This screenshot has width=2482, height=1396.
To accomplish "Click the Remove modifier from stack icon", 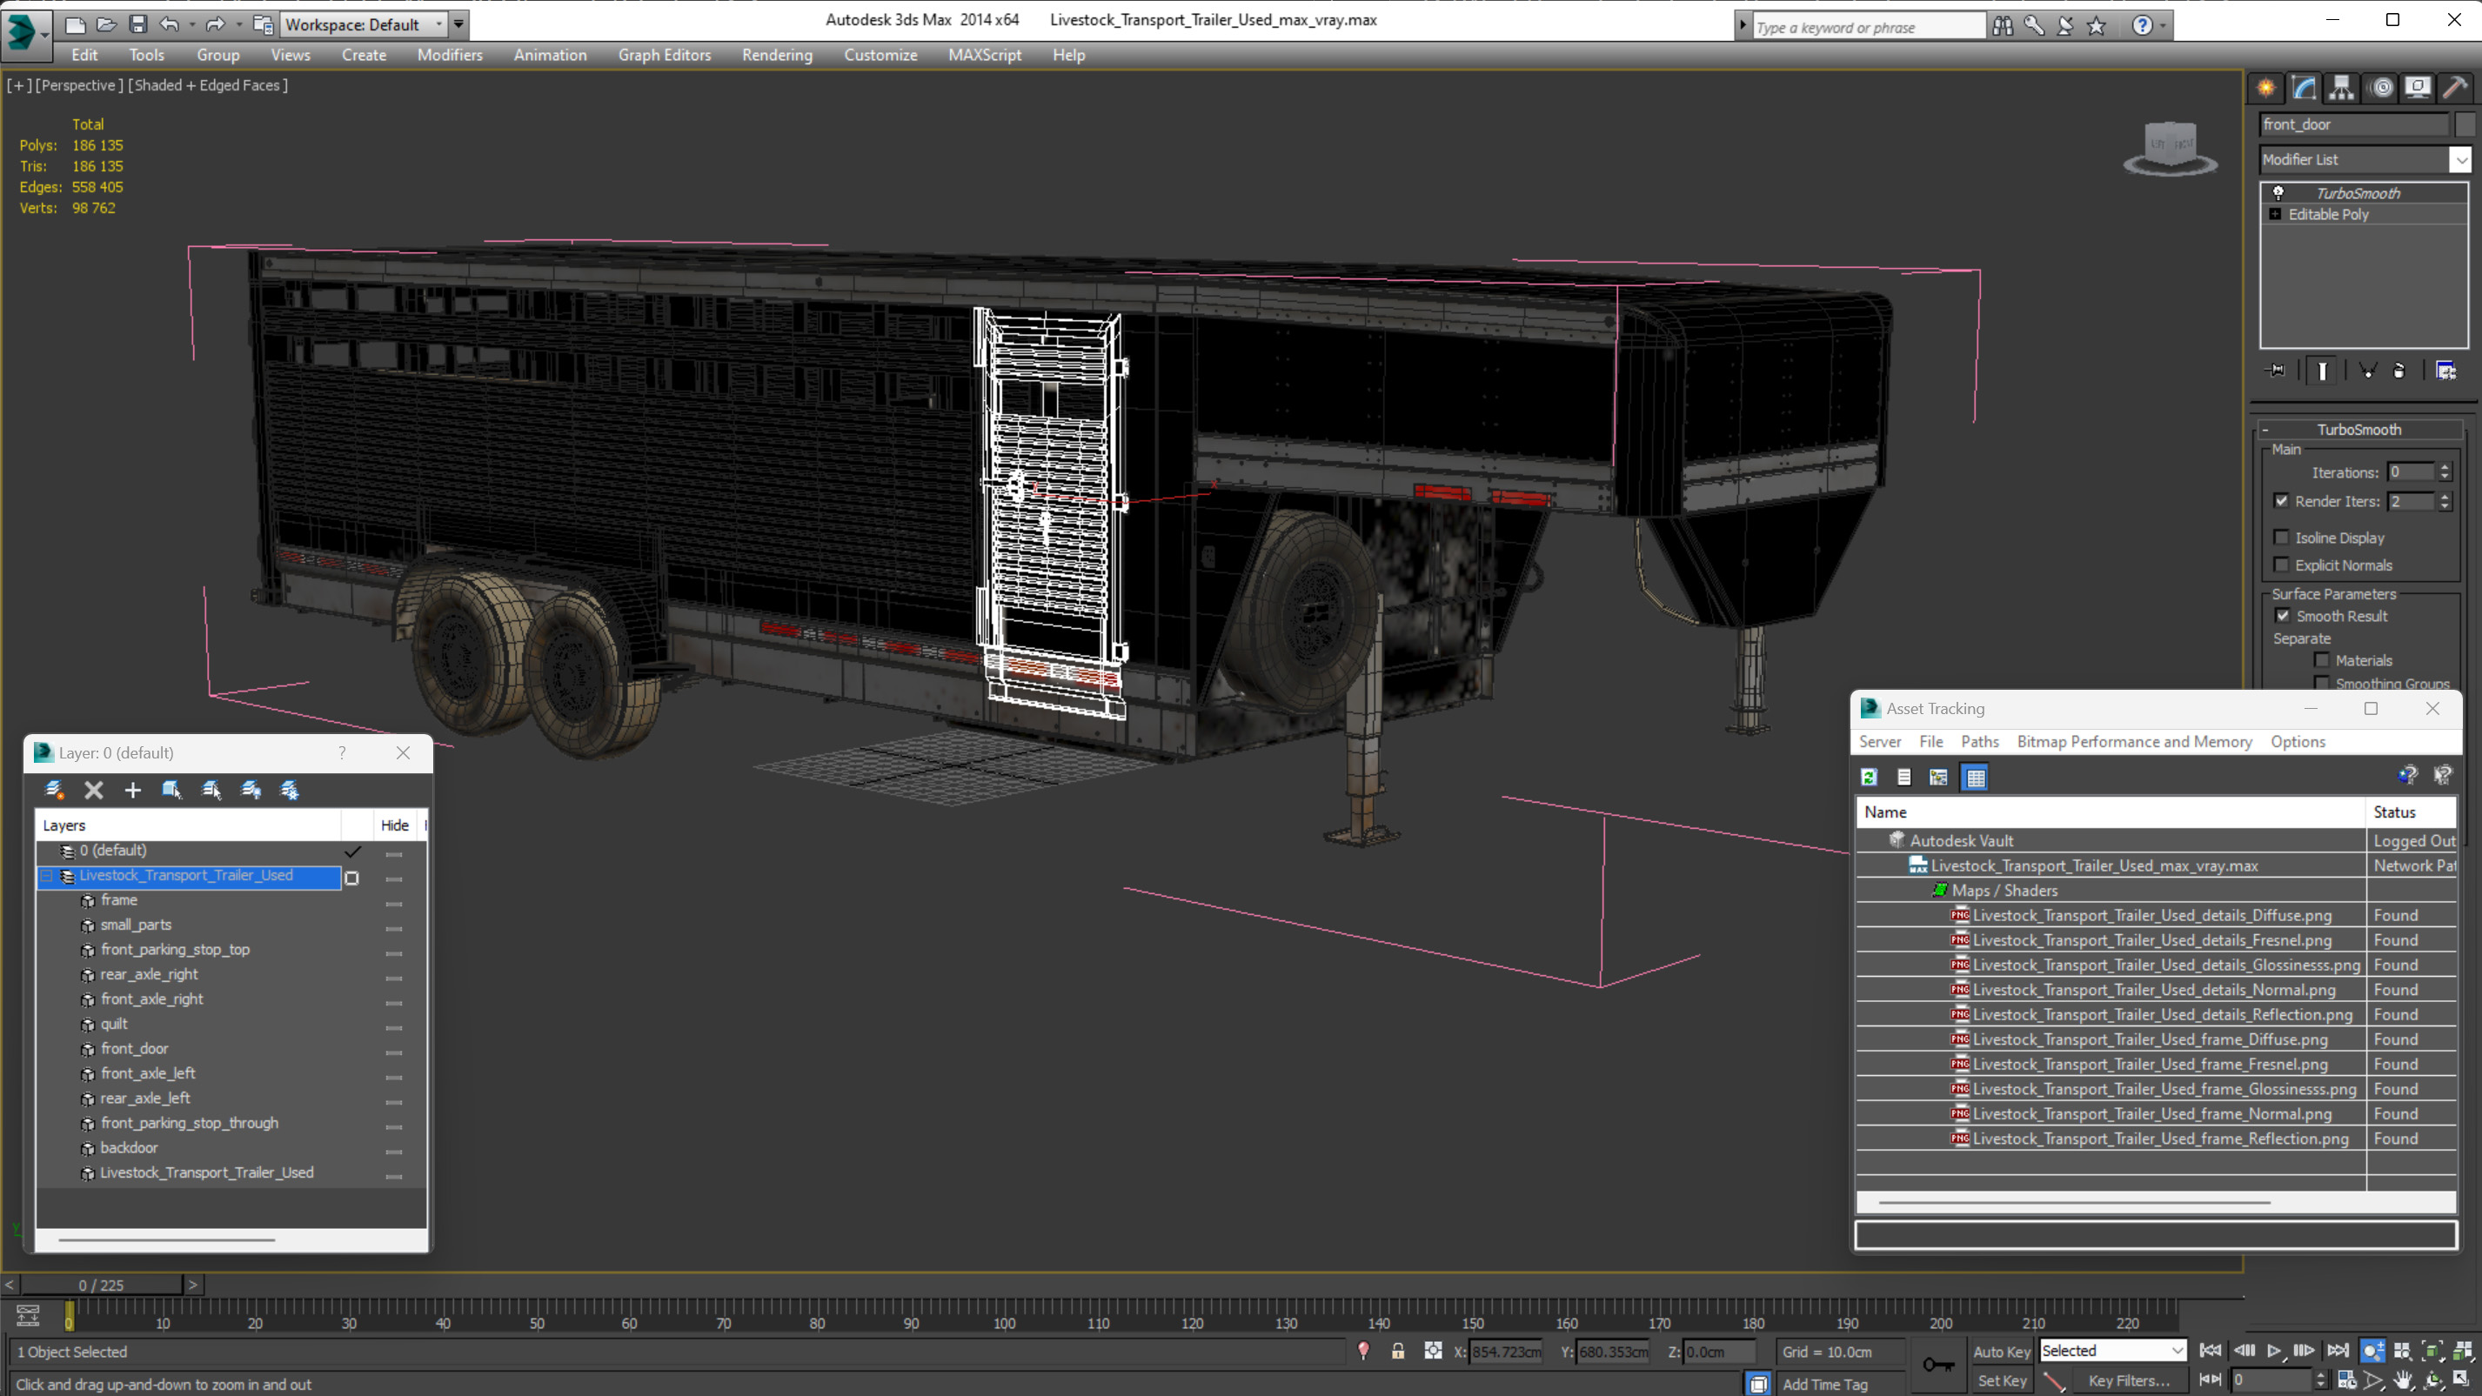I will 2399,371.
